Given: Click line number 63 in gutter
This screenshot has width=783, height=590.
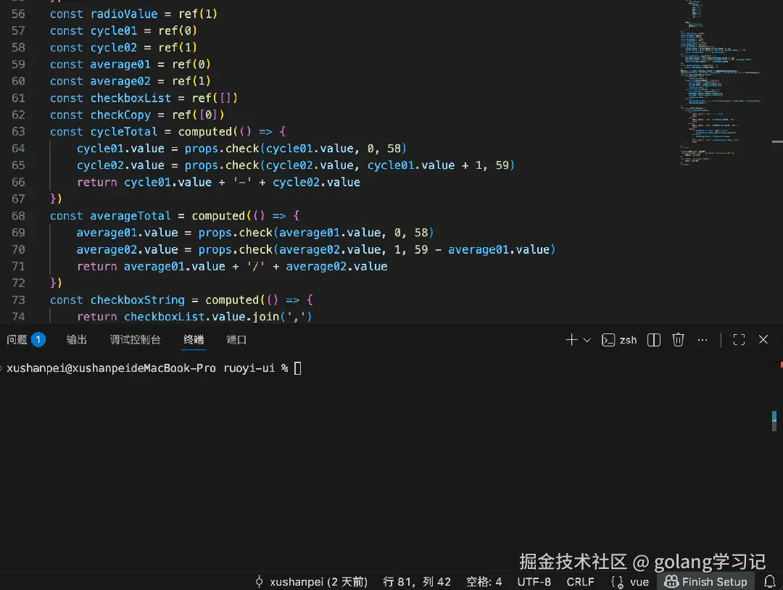Looking at the screenshot, I should 18,132.
